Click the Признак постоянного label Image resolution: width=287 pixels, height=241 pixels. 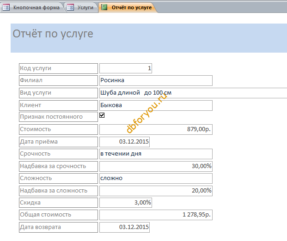tap(58, 117)
